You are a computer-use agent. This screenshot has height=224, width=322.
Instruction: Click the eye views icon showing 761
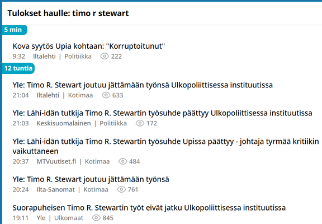121,189
